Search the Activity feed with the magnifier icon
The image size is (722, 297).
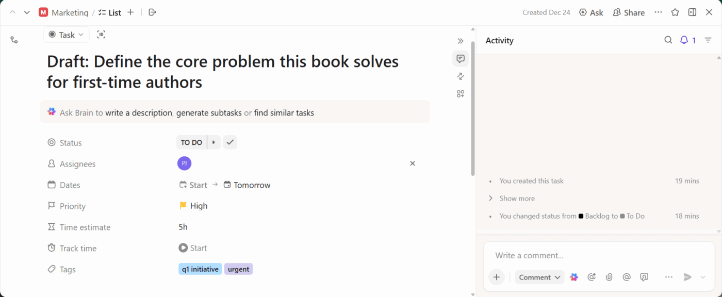coord(668,40)
